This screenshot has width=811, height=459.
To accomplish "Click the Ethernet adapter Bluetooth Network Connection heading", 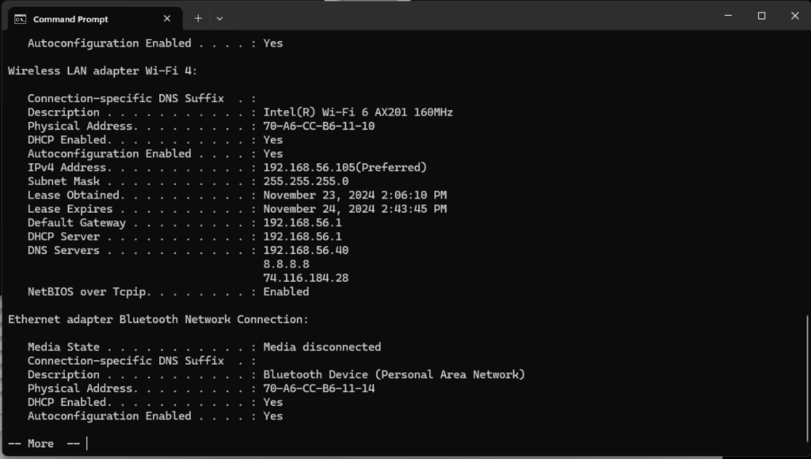I will 158,320.
